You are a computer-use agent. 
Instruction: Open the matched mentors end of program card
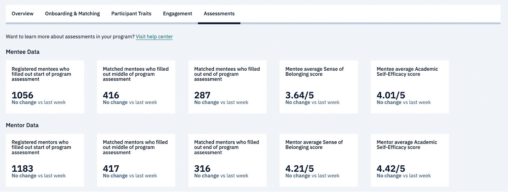click(227, 160)
